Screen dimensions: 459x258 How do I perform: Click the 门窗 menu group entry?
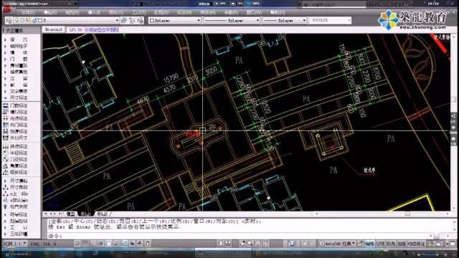tap(16, 59)
